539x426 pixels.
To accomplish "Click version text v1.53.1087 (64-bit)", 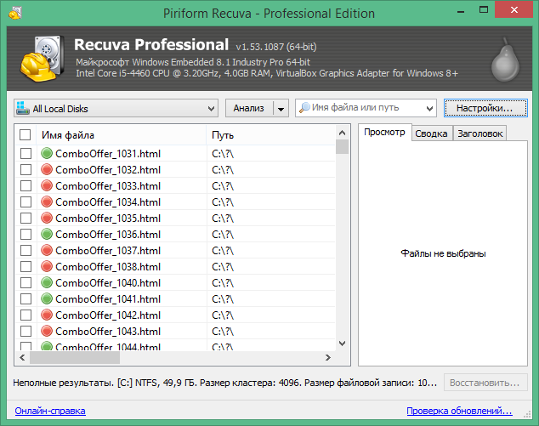I will (276, 47).
